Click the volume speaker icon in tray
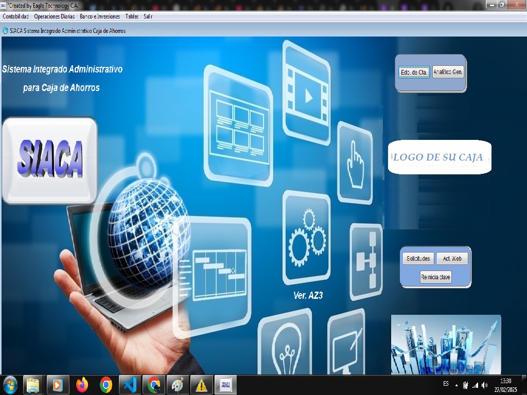Screen dimensions: 527x395 [x=484, y=385]
